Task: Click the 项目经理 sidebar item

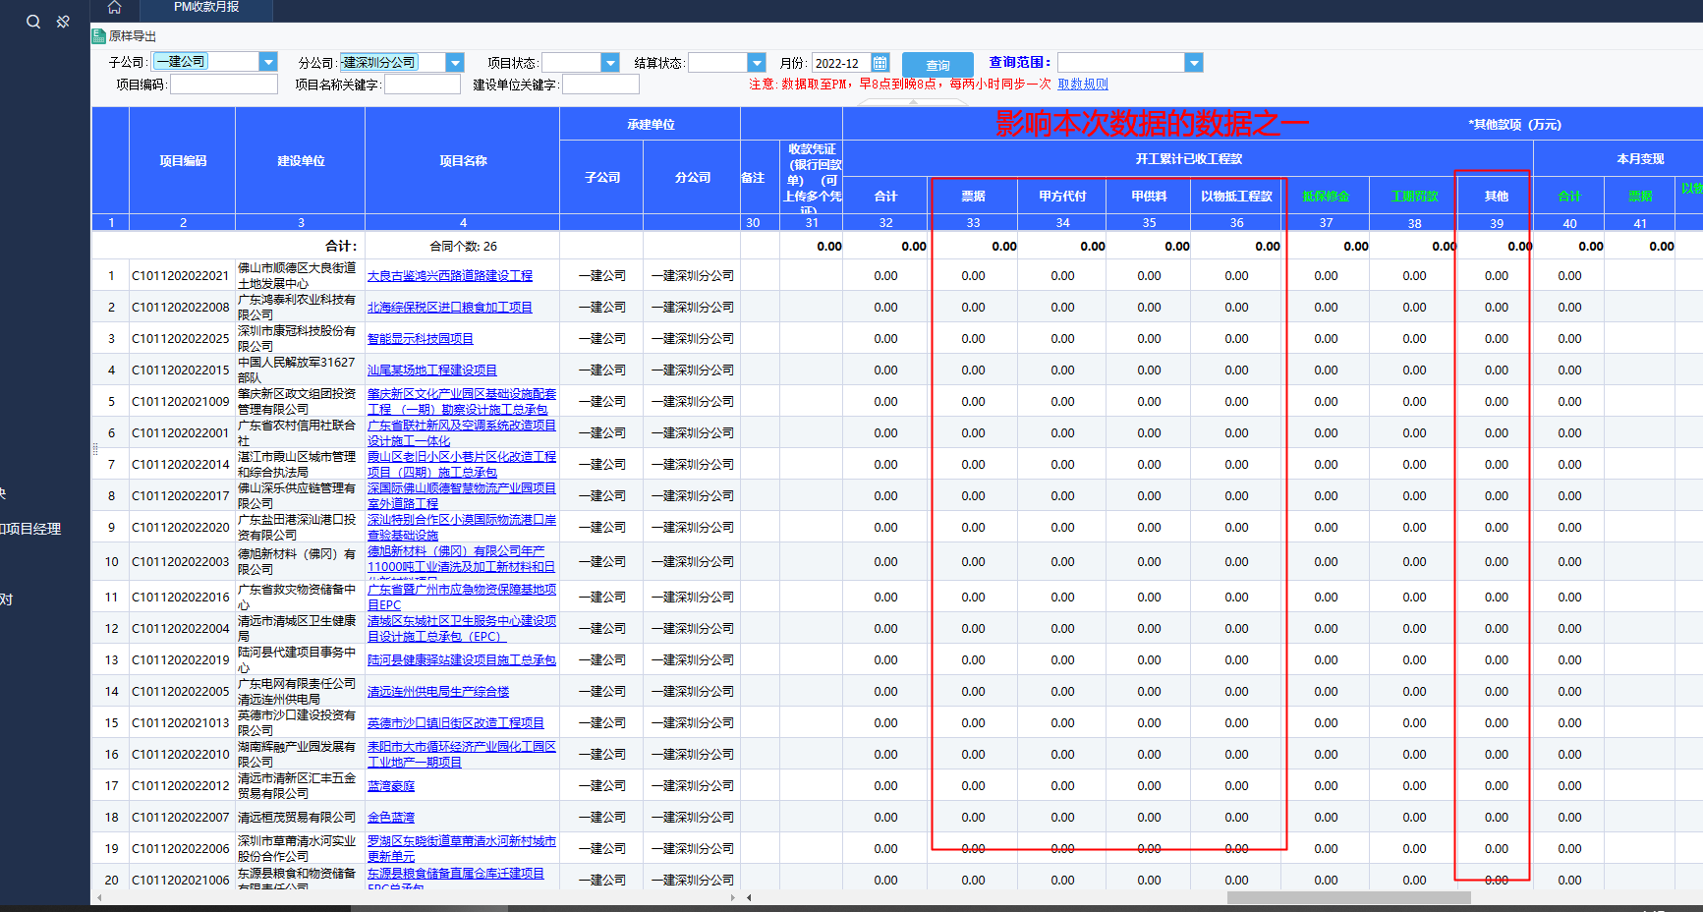Action: click(31, 529)
